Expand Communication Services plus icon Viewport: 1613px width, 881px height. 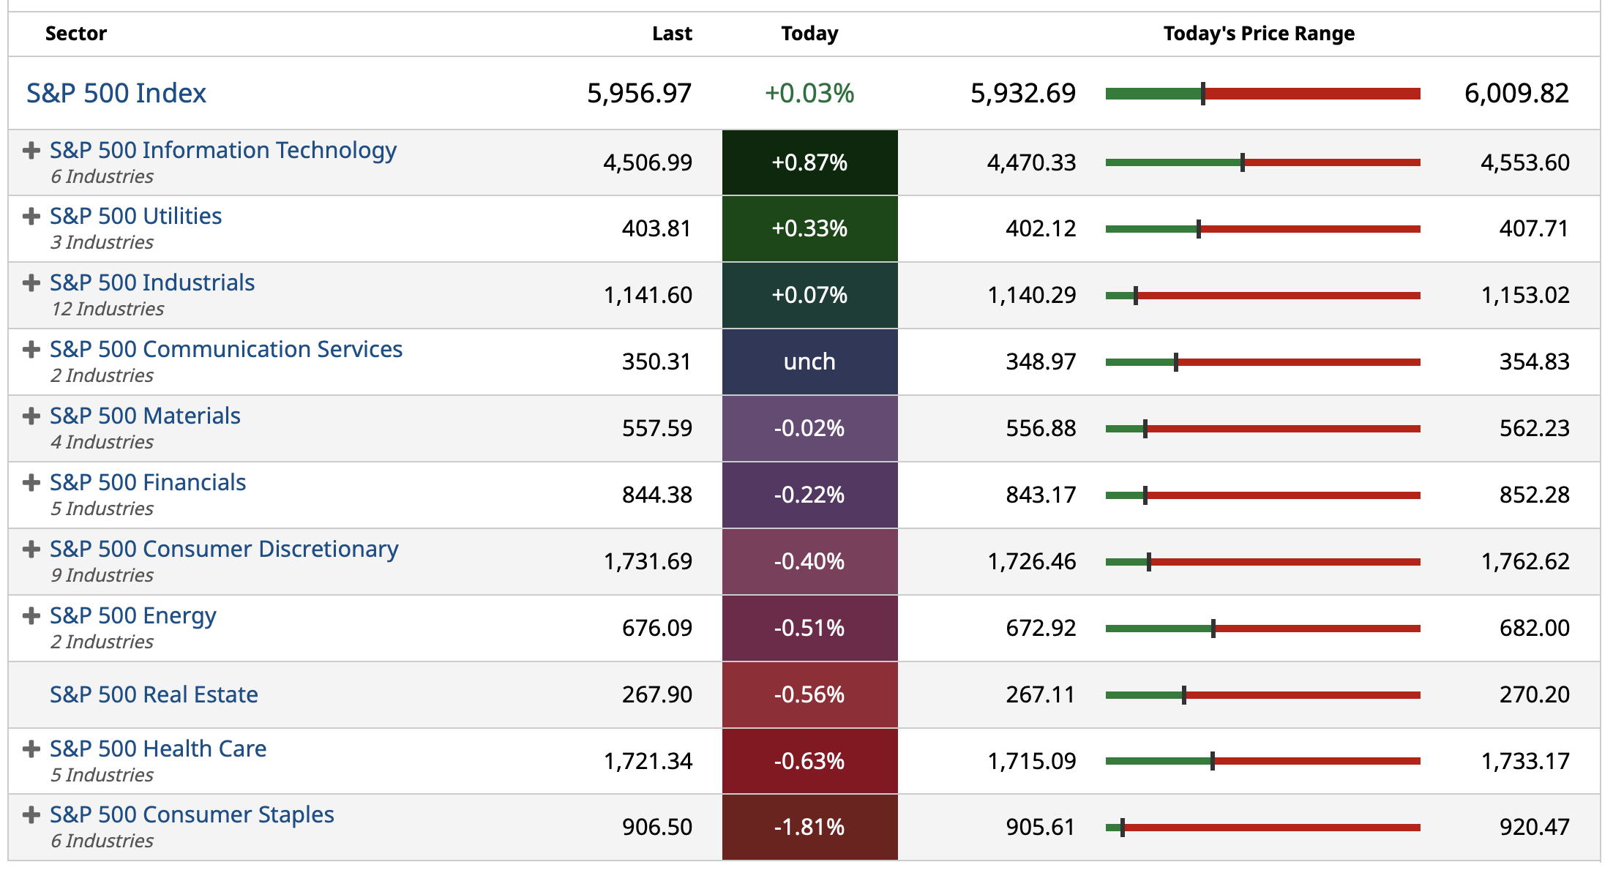pyautogui.click(x=31, y=350)
